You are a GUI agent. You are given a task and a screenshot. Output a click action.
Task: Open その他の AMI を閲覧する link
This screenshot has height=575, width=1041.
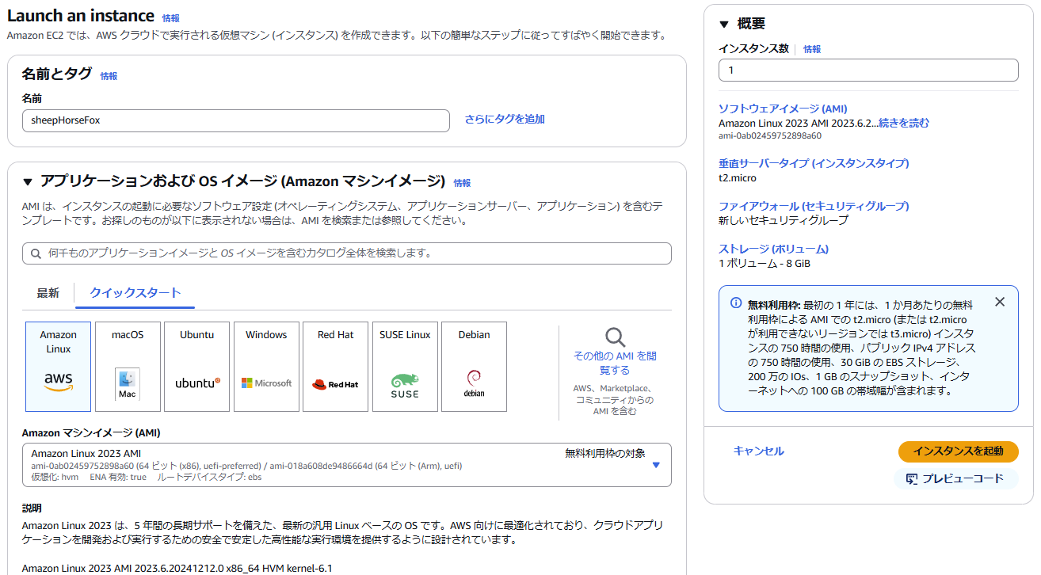(615, 363)
